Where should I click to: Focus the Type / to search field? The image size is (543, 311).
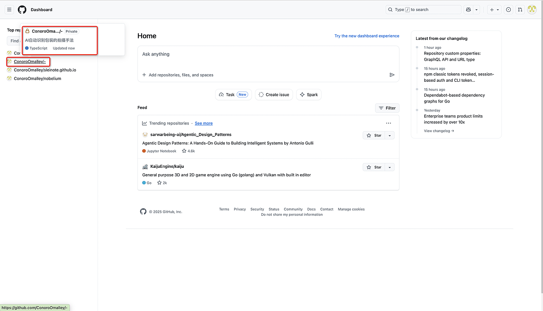point(423,9)
